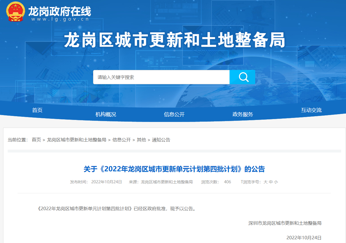Click 信息公开 in the breadcrumb trail
This screenshot has width=346, height=243.
122,140
